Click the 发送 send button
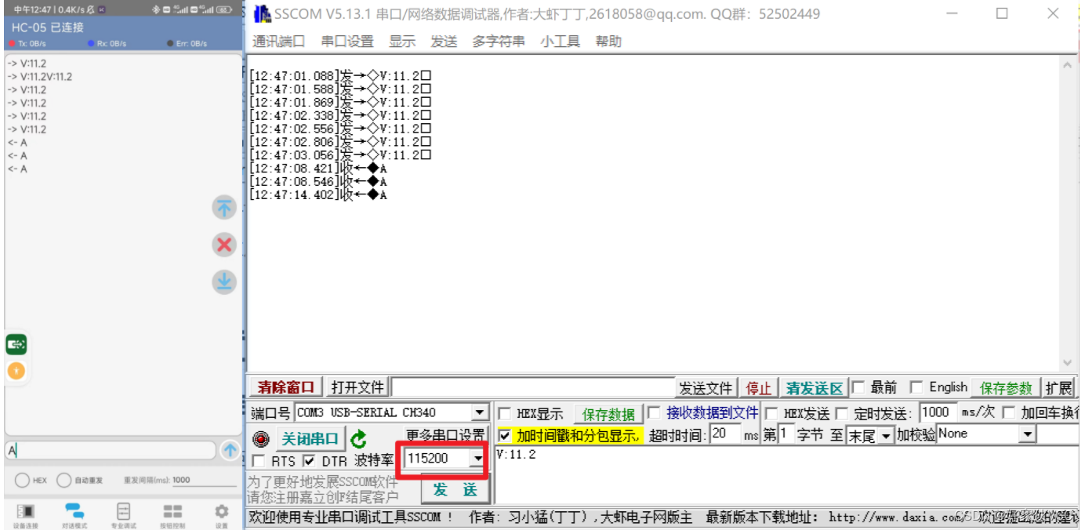Image resolution: width=1085 pixels, height=530 pixels. [455, 490]
